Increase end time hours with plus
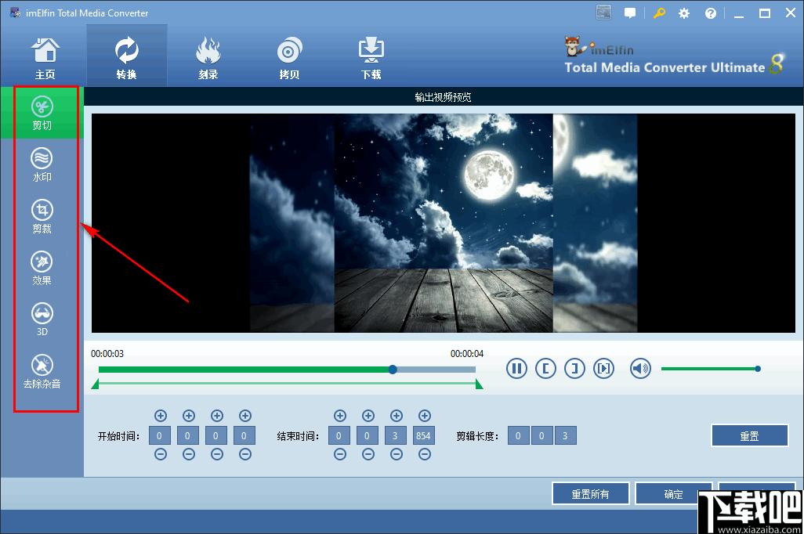804x534 pixels. pos(340,416)
